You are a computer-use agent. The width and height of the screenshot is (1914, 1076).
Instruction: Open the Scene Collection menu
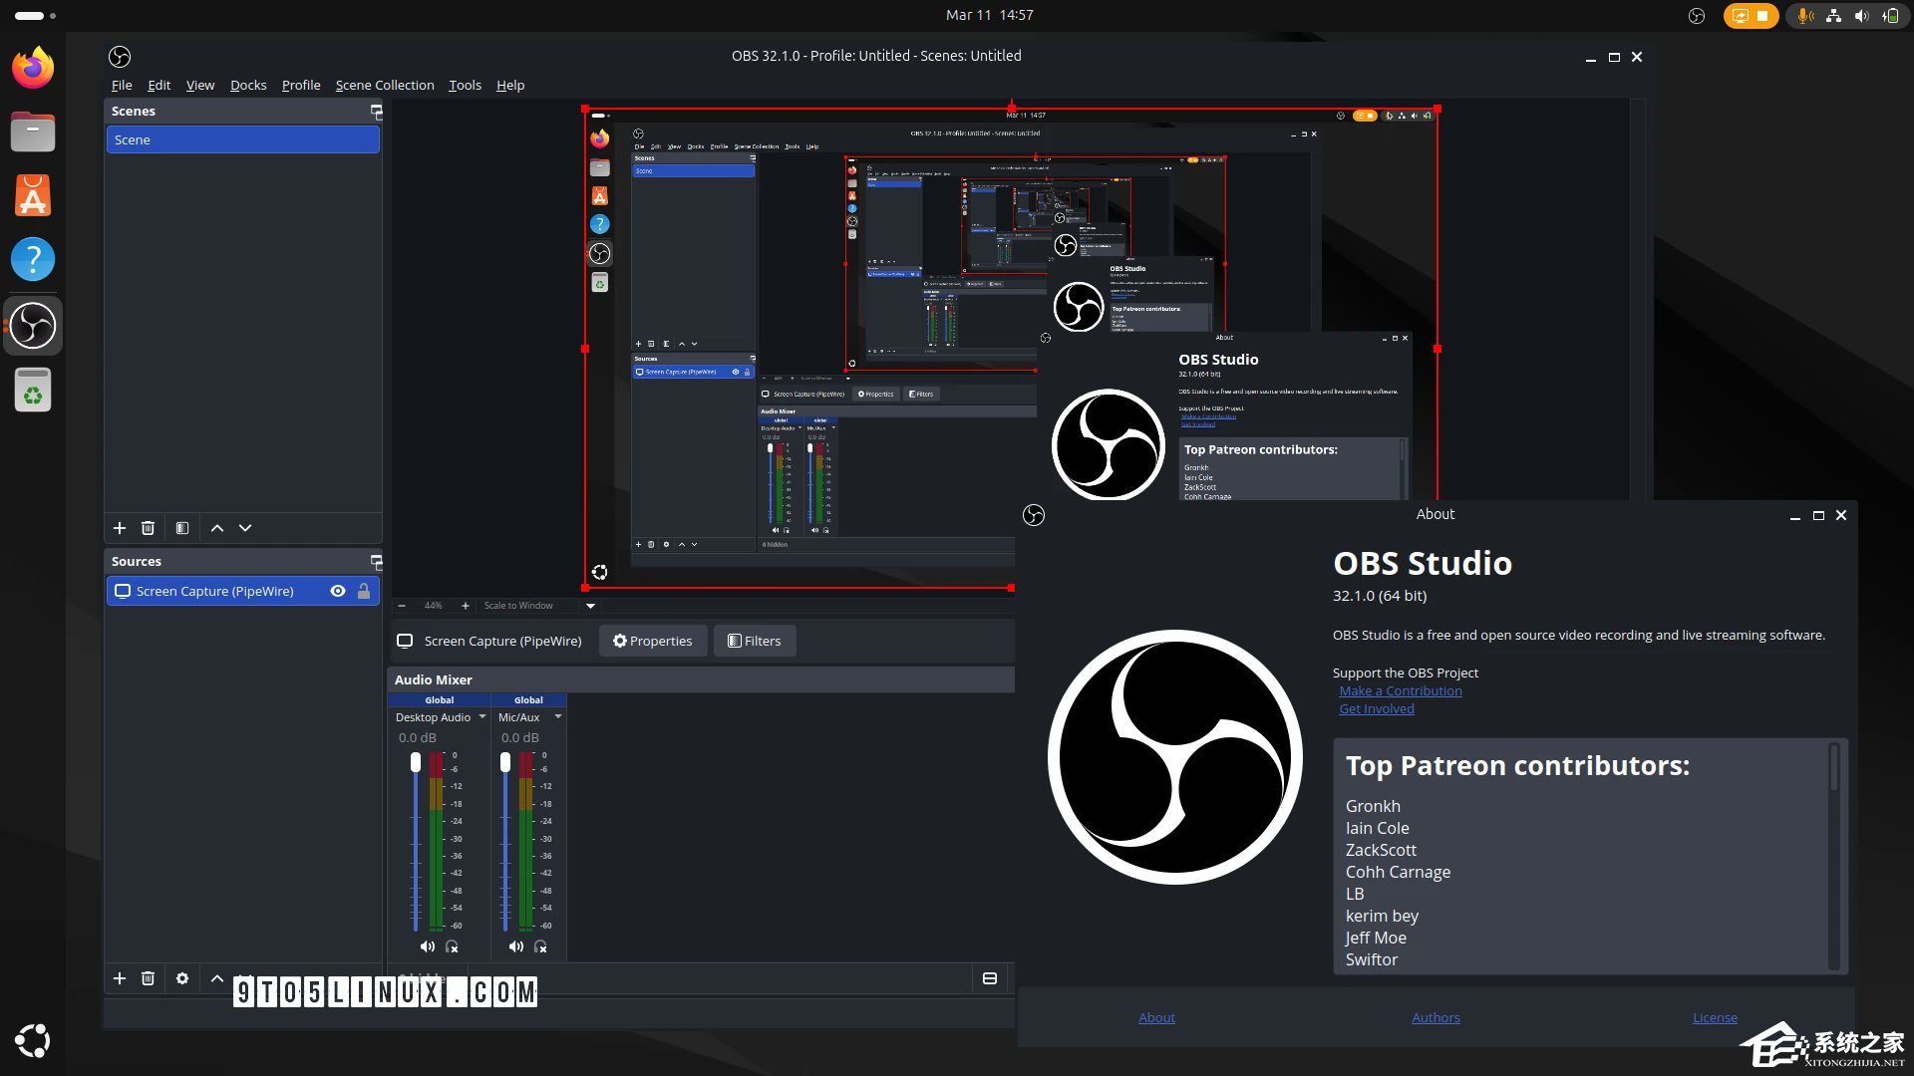click(x=385, y=86)
